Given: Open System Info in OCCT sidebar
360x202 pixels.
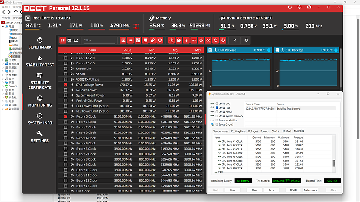Looking at the screenshot, I should (x=40, y=119).
